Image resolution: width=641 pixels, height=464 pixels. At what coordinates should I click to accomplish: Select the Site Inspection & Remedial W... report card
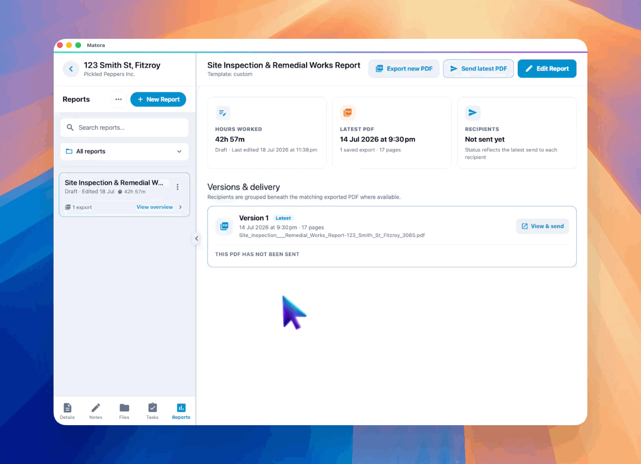125,195
